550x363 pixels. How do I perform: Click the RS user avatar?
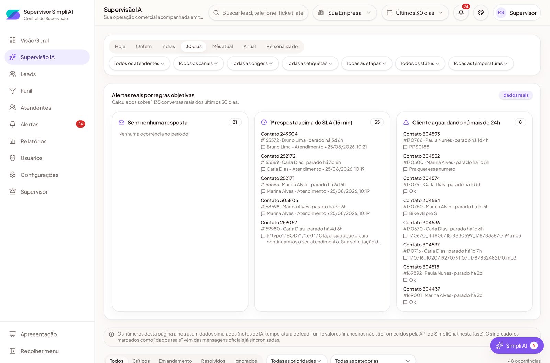(501, 13)
